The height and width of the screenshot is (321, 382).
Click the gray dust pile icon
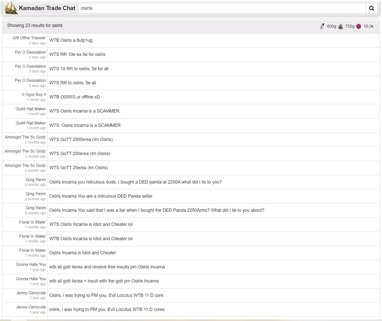pyautogui.click(x=340, y=26)
